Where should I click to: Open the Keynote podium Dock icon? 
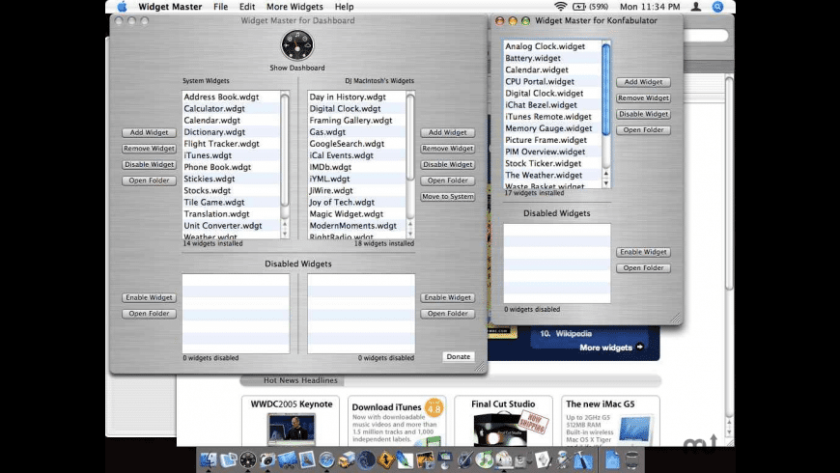tap(444, 459)
